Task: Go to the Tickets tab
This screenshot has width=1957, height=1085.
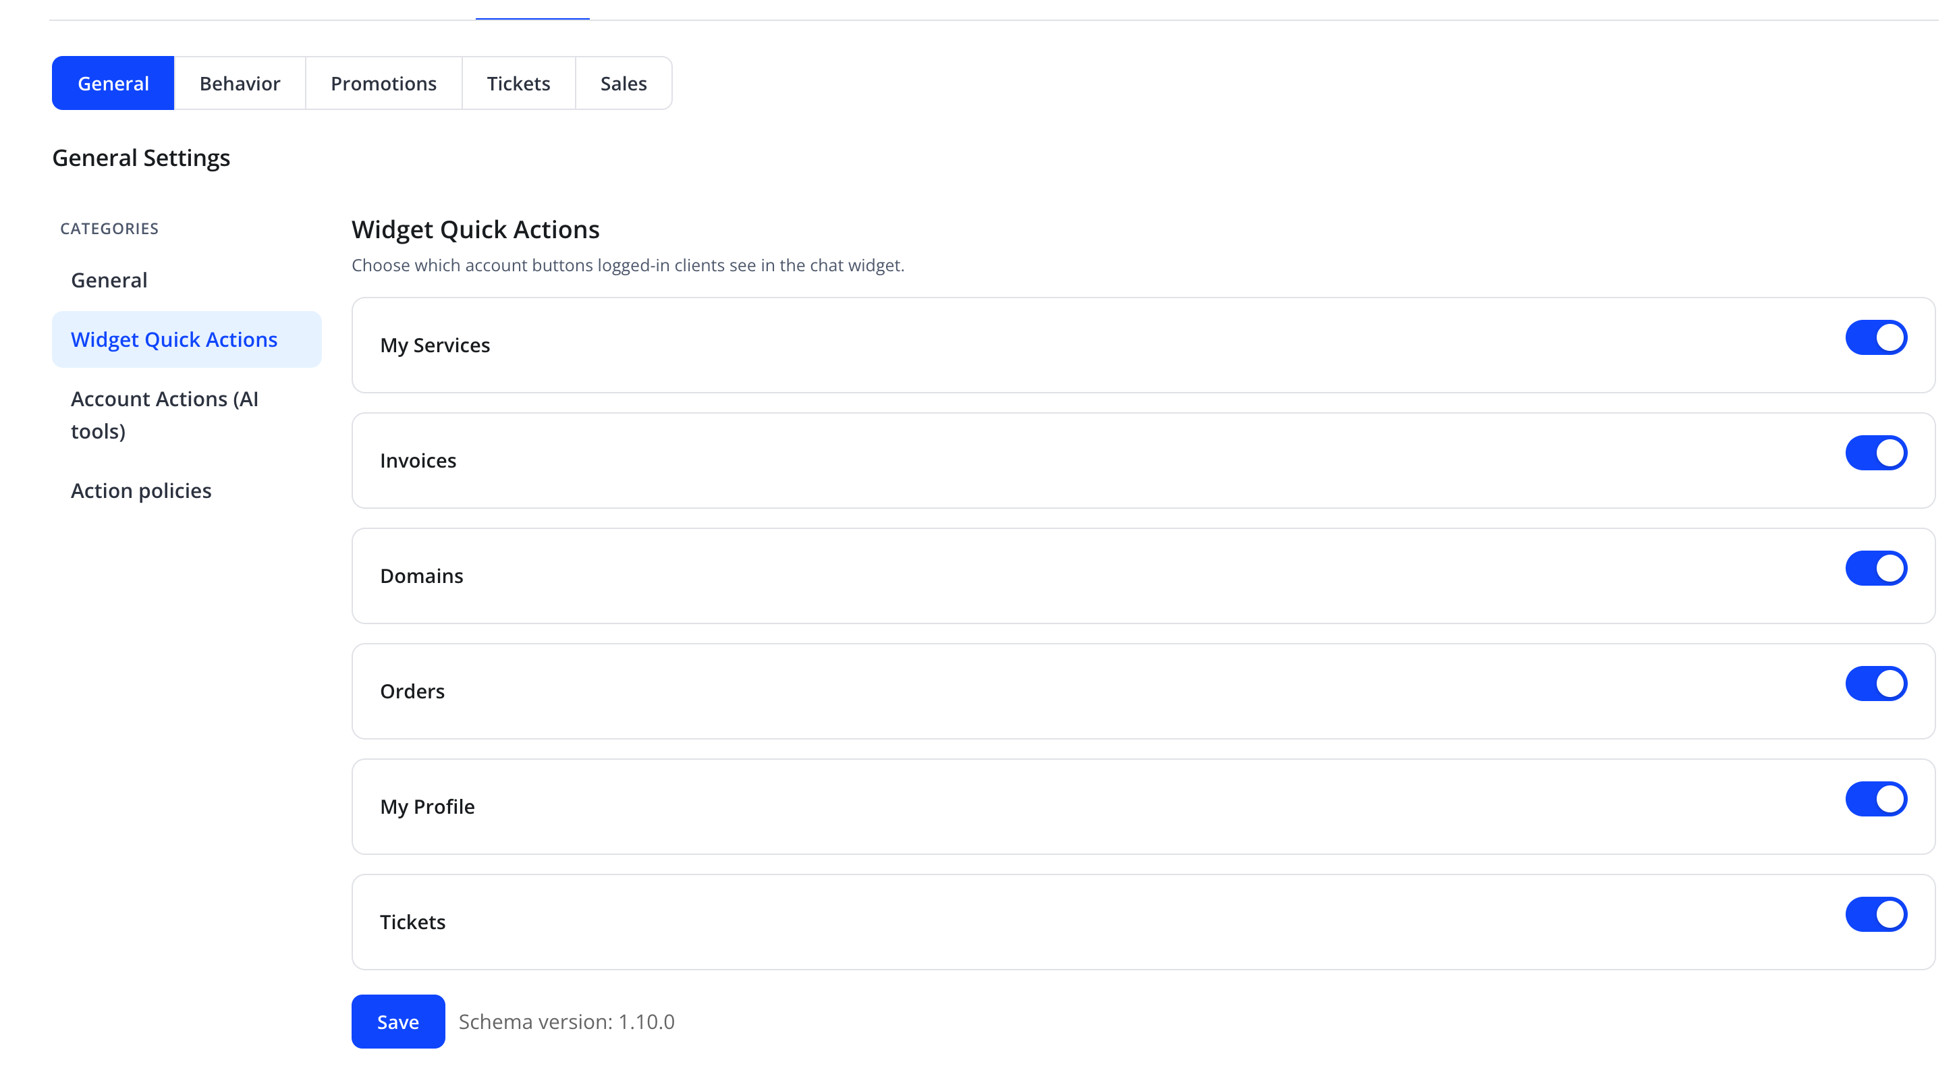Action: click(x=519, y=83)
